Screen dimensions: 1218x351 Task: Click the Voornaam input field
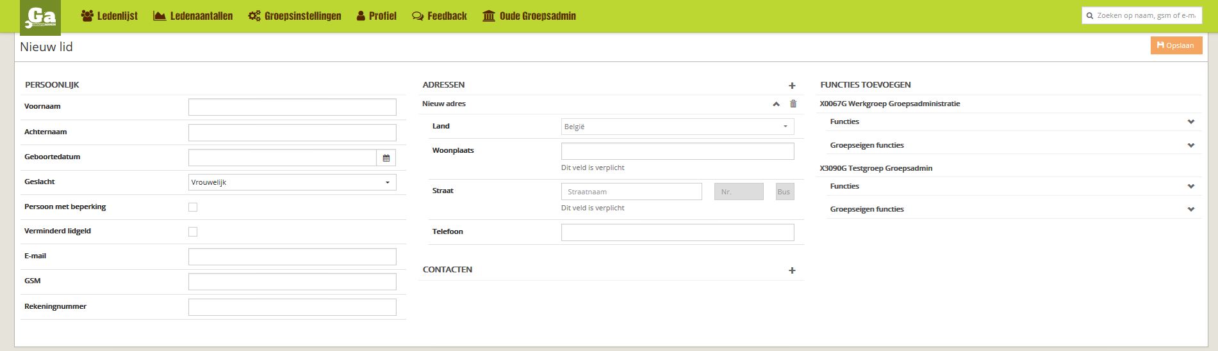pyautogui.click(x=292, y=107)
